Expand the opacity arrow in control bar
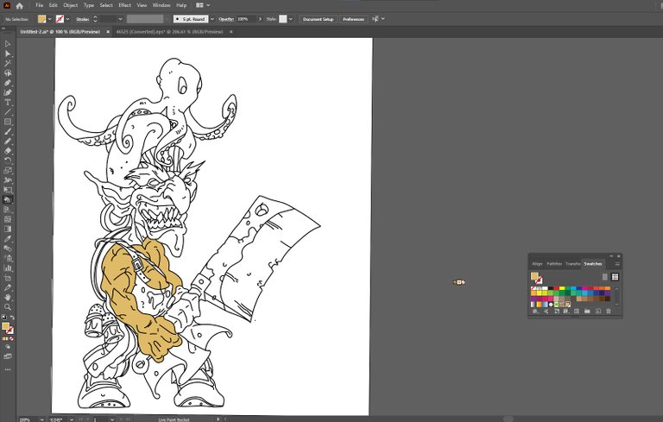The width and height of the screenshot is (663, 422). coord(260,19)
